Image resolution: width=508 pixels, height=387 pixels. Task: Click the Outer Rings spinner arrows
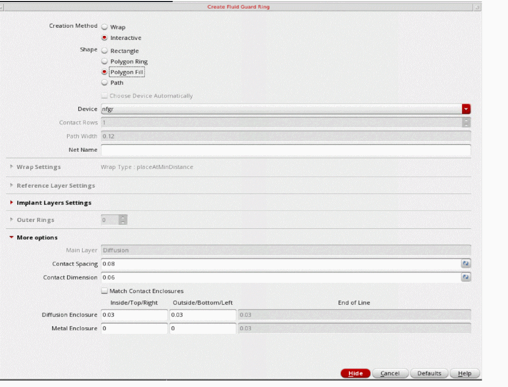click(123, 220)
